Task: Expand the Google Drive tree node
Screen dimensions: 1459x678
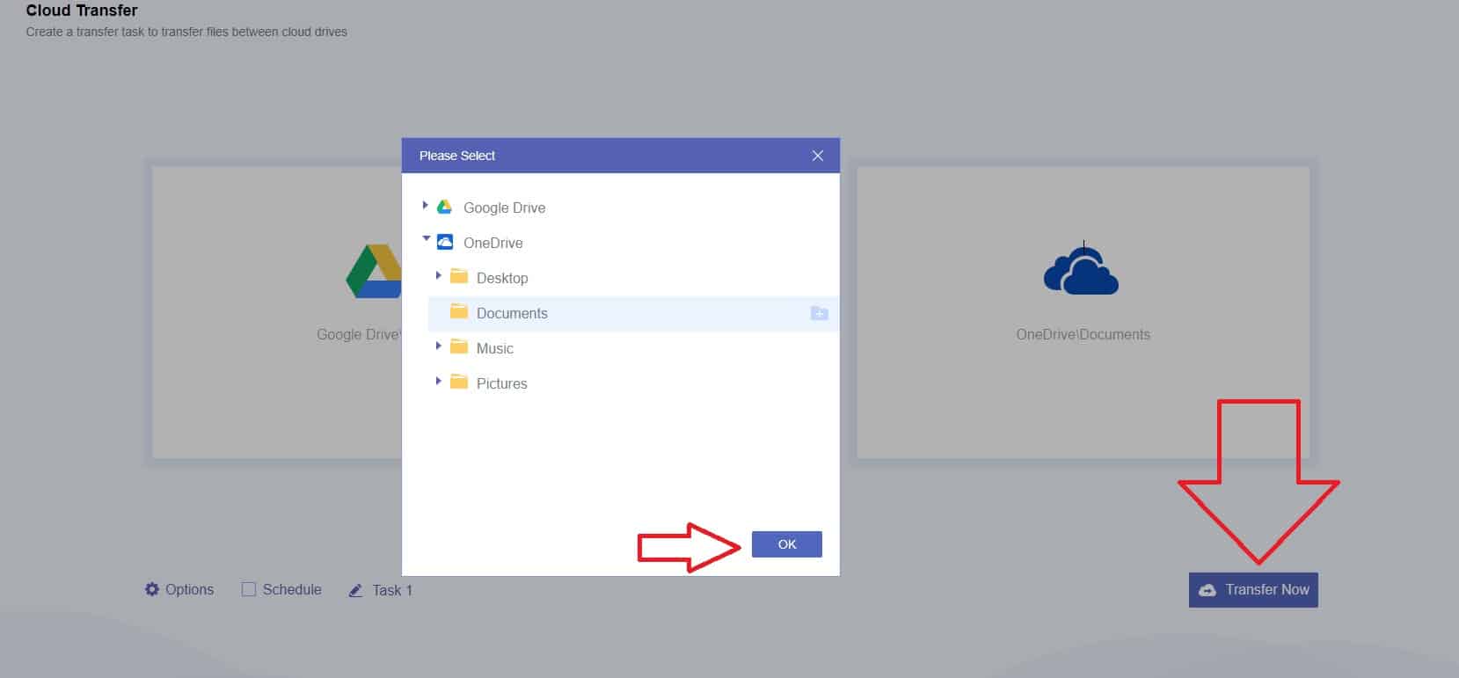Action: click(x=425, y=206)
